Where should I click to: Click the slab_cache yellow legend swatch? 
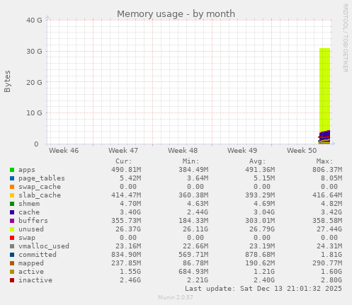[12, 195]
